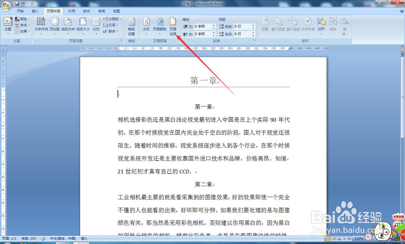
Task: Click the 插入 insert mode status toggle
Action: click(x=84, y=239)
